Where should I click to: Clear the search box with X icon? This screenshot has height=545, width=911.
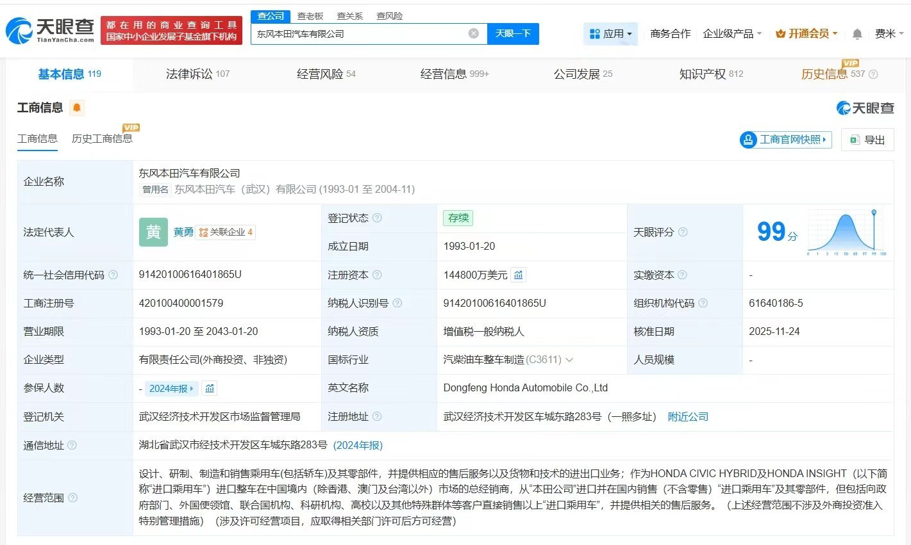pos(473,33)
